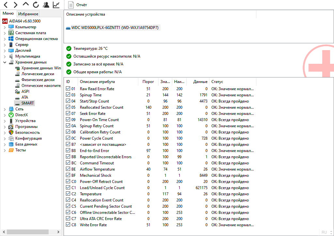Click the sidebar scroll left arrow
The image size is (334, 236).
tap(4, 232)
